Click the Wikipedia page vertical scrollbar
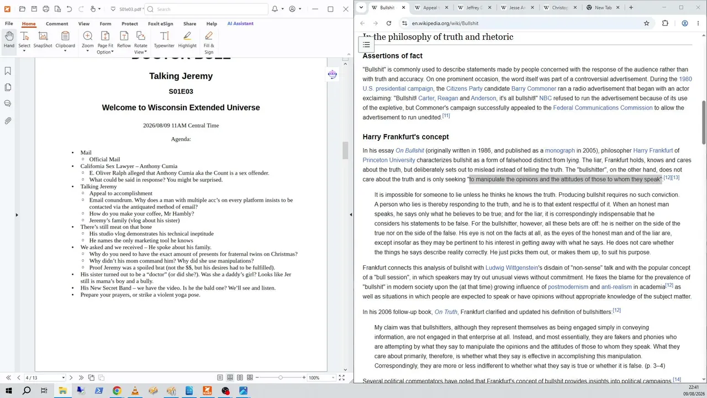 tap(704, 122)
